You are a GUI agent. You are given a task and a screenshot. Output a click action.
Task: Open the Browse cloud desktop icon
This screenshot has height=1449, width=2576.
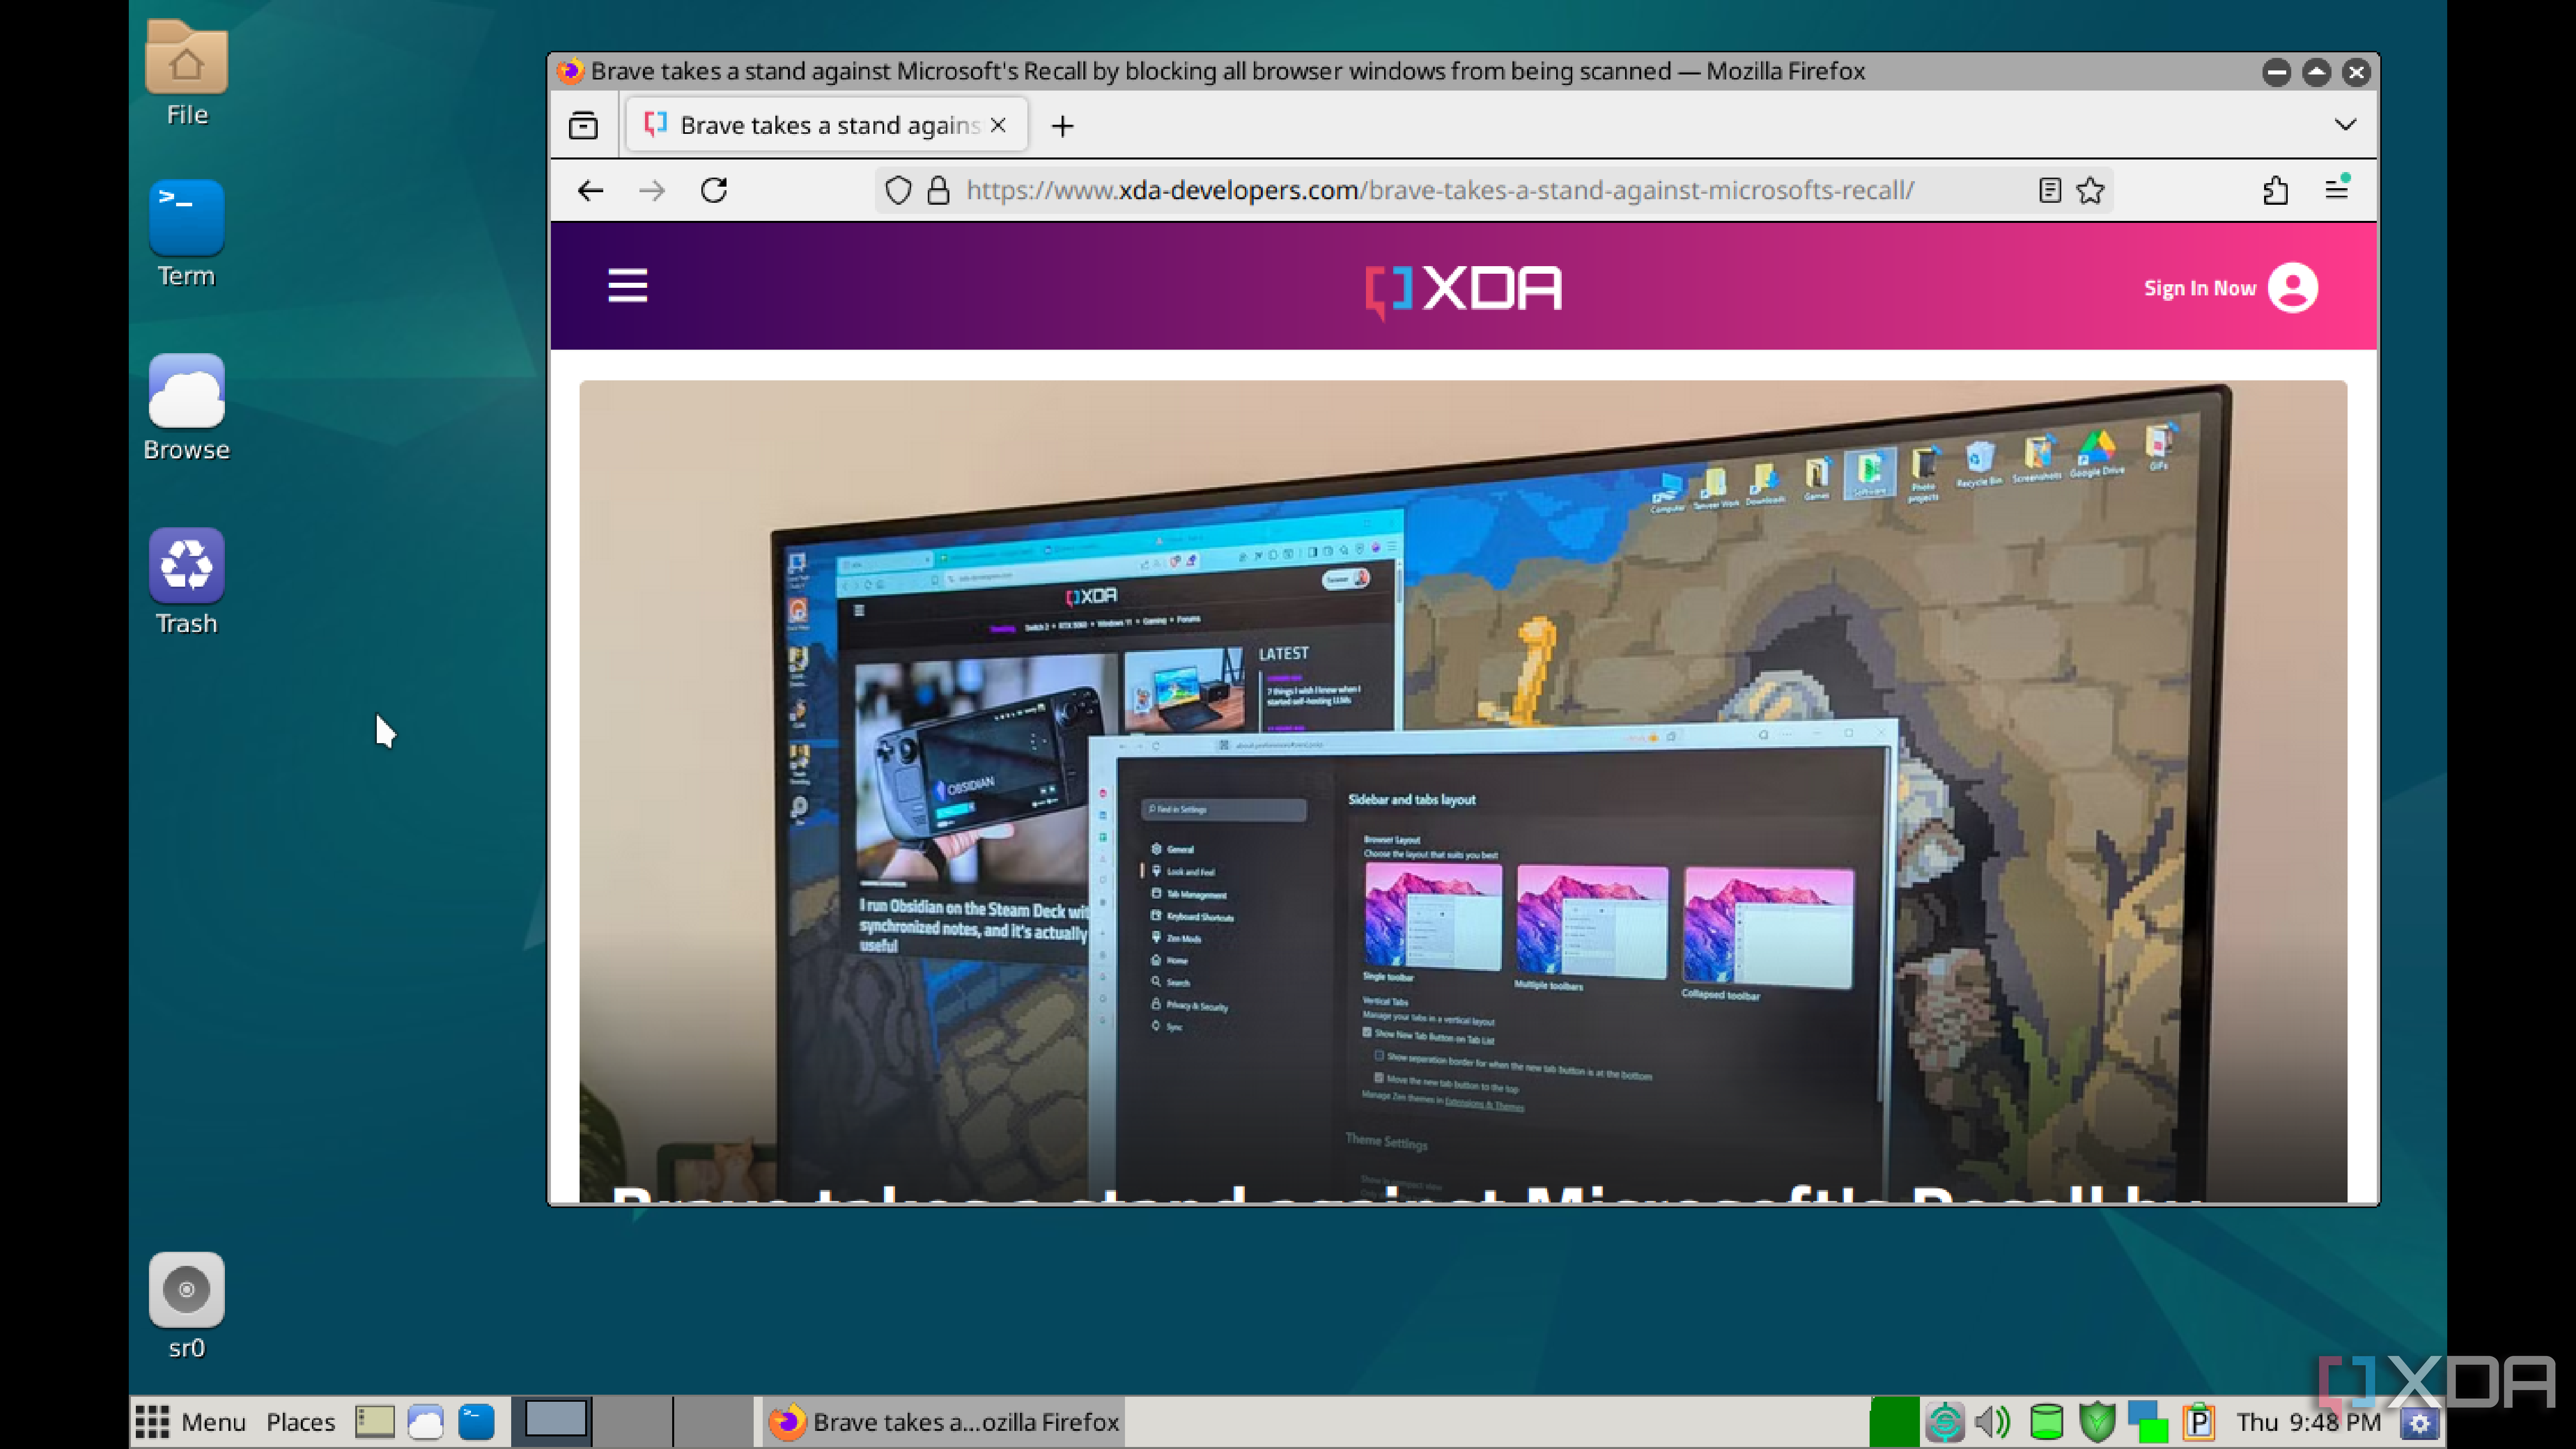[x=186, y=408]
